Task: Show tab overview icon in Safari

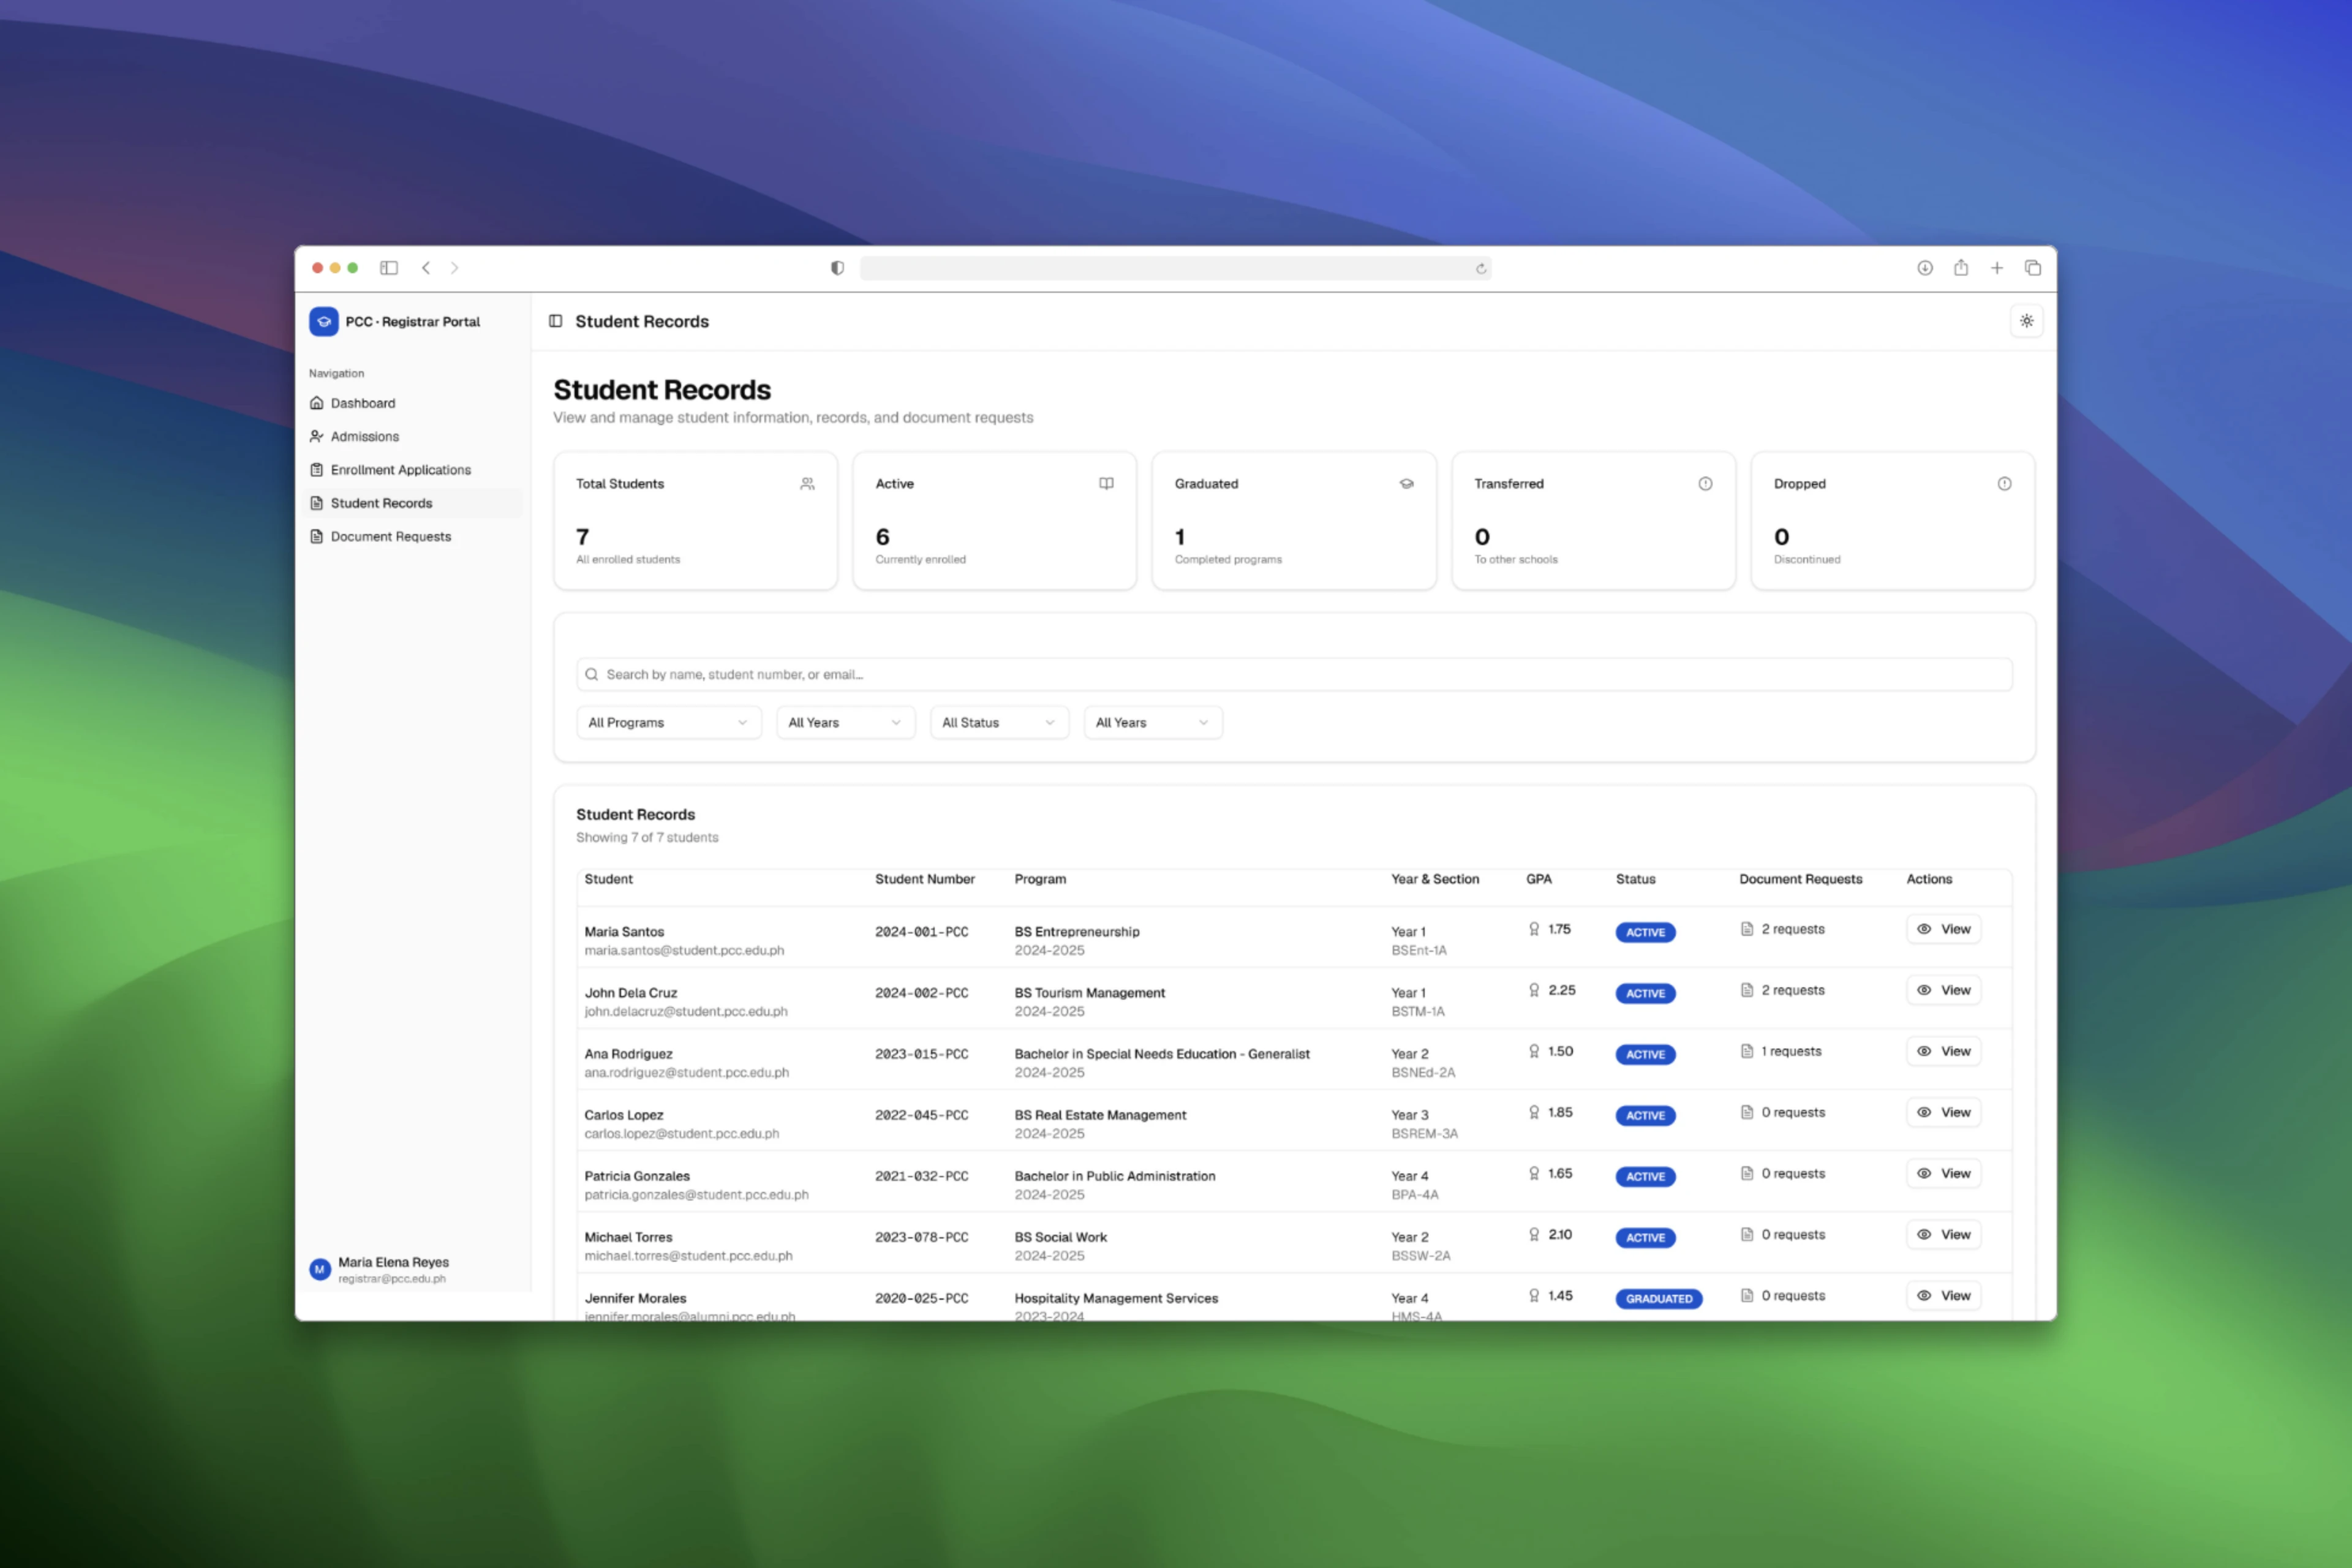Action: pyautogui.click(x=2033, y=268)
